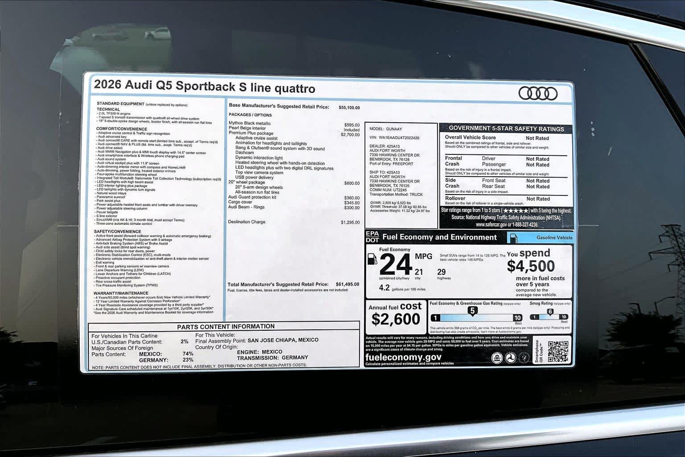Click the Audi Beam - Rings line
The image size is (685, 457).
click(x=246, y=207)
